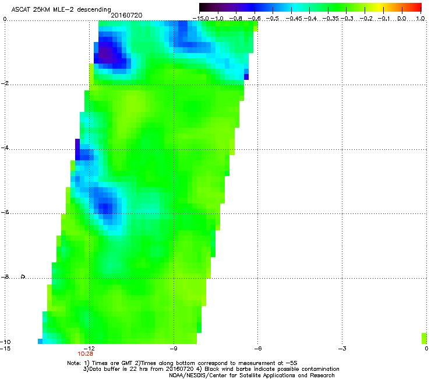Click the vertical axis label '-4'
Viewport: 431px width, 379px height.
[5, 148]
